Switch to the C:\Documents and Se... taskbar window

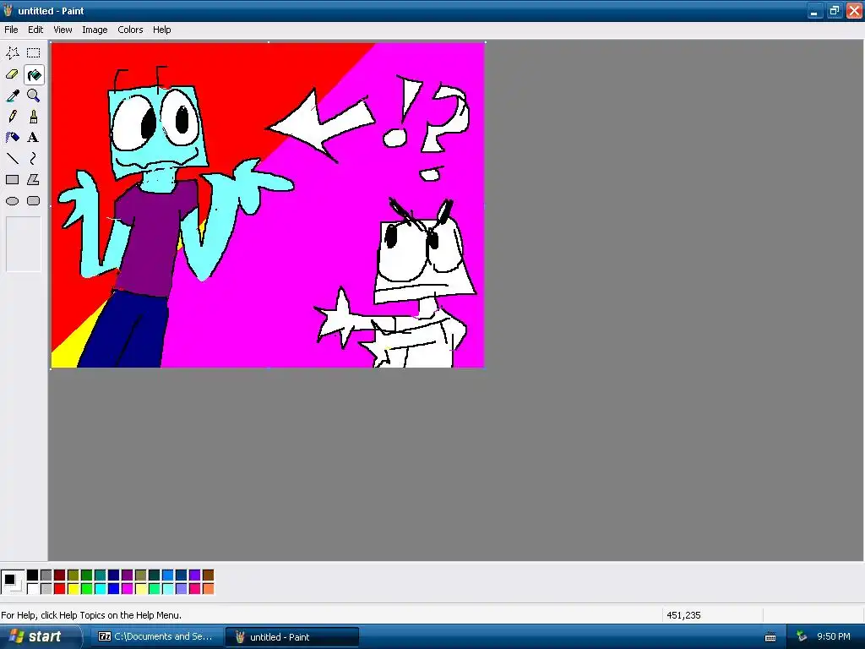click(x=156, y=637)
